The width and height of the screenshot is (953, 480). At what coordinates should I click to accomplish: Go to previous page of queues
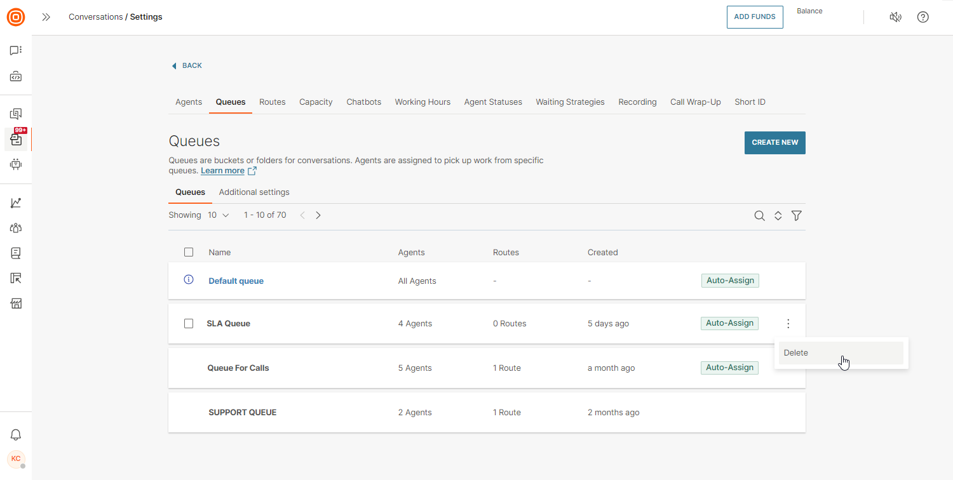point(302,215)
